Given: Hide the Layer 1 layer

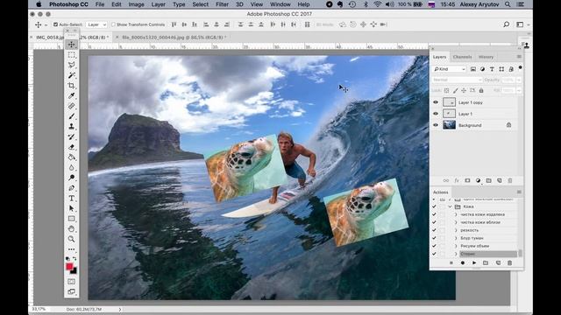Looking at the screenshot, I should tap(436, 114).
